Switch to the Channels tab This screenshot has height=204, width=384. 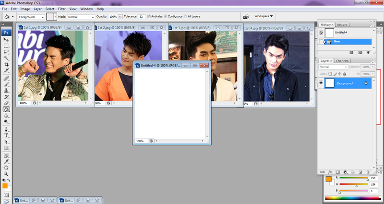click(342, 61)
